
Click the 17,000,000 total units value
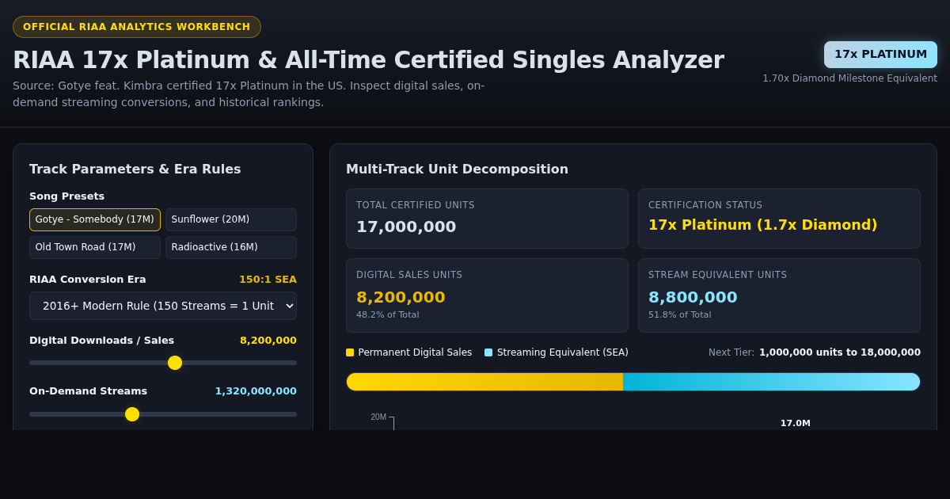[x=406, y=227]
